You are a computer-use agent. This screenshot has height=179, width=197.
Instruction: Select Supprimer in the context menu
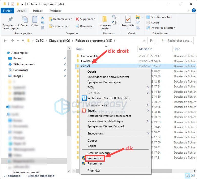tap(94, 158)
